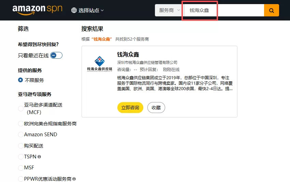Click the orange “钱海众鑫” keyword in results
The height and width of the screenshot is (182, 290).
point(102,39)
